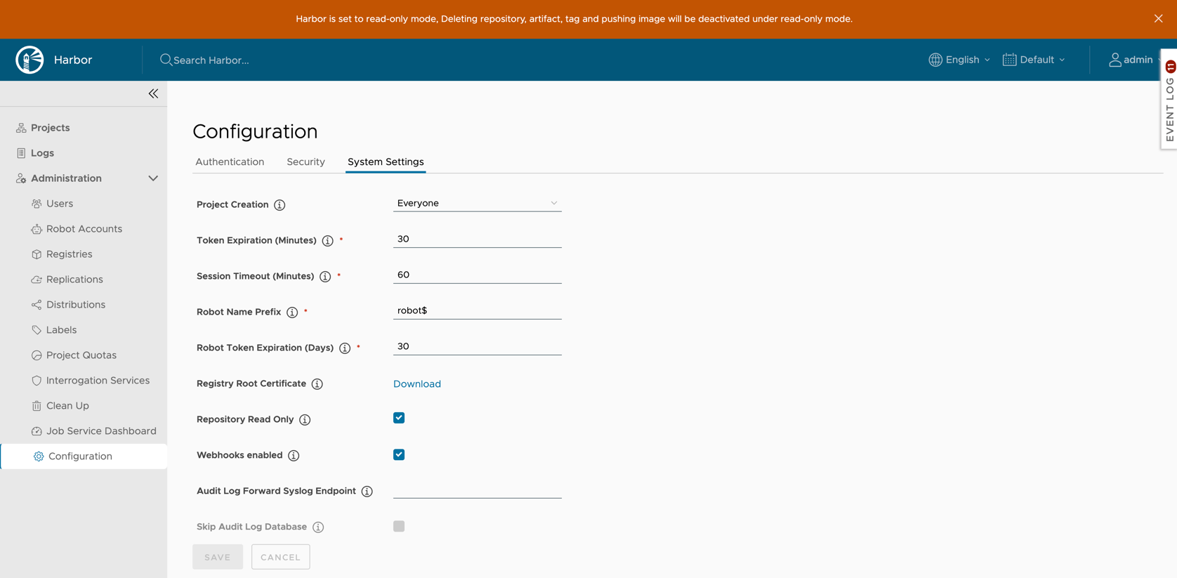Click the info icon next to Project Creation
1177x578 pixels.
[280, 205]
